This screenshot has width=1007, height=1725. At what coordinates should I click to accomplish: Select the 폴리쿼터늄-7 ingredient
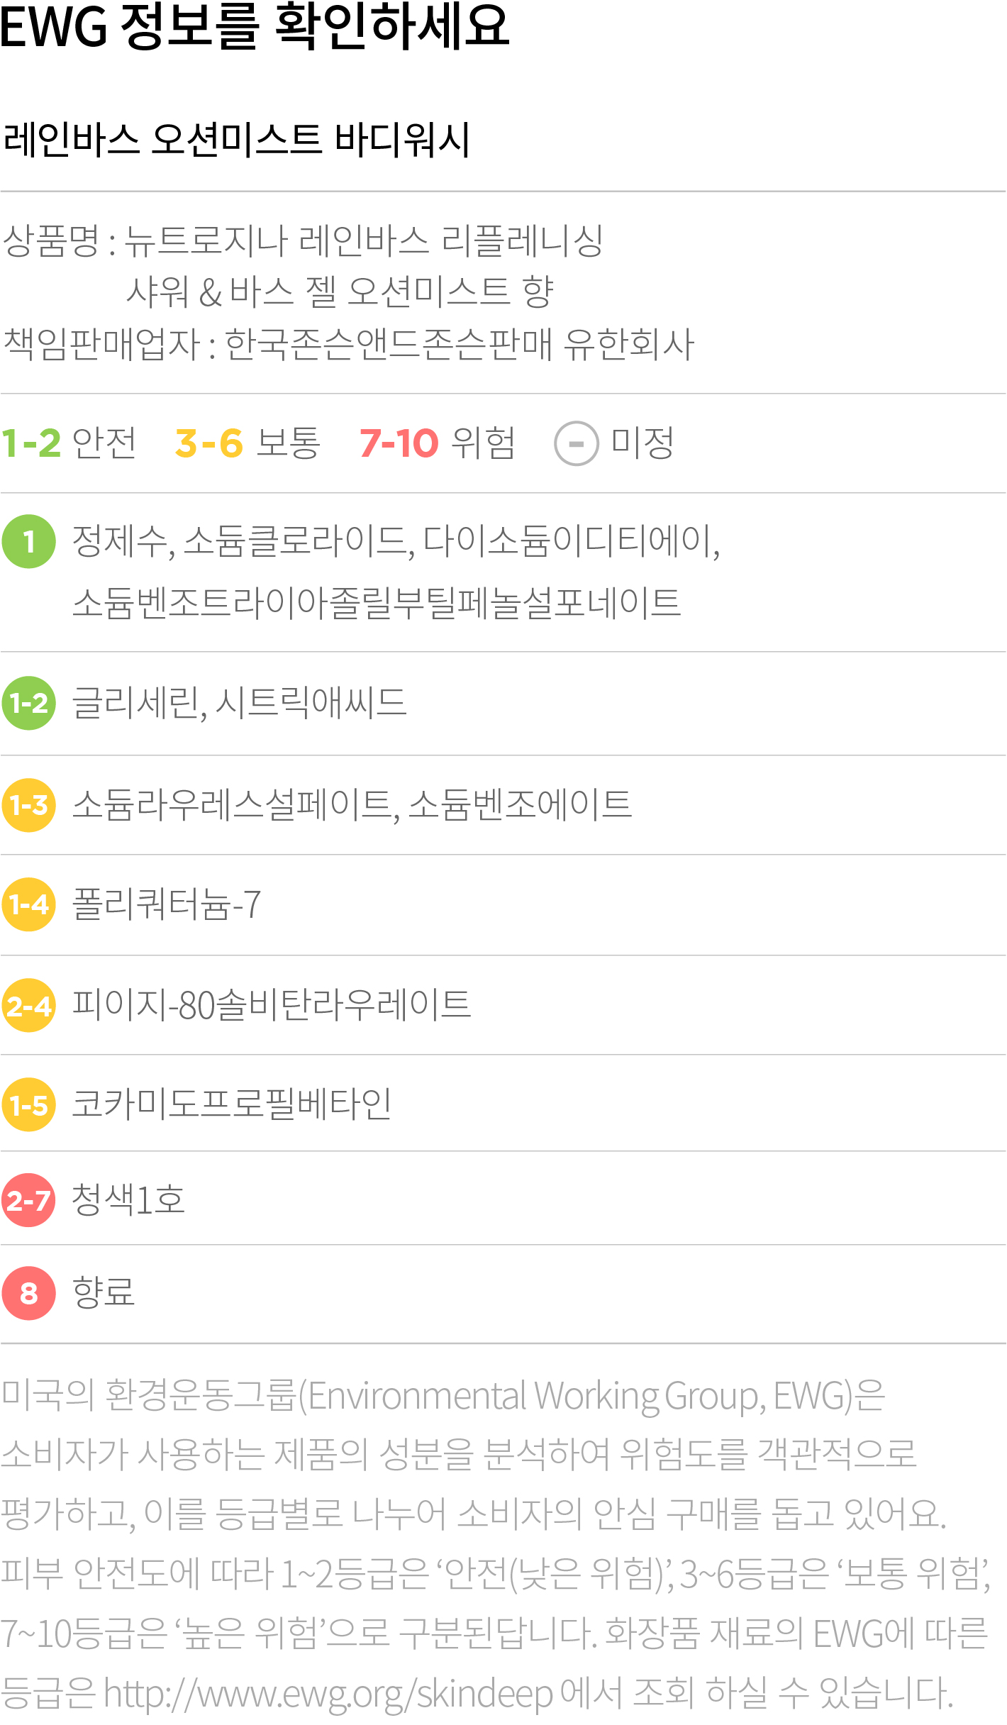(x=167, y=904)
